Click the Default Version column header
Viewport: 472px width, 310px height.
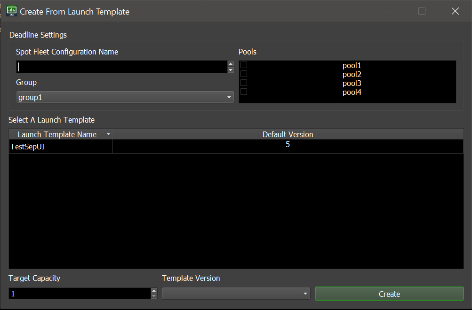click(288, 134)
